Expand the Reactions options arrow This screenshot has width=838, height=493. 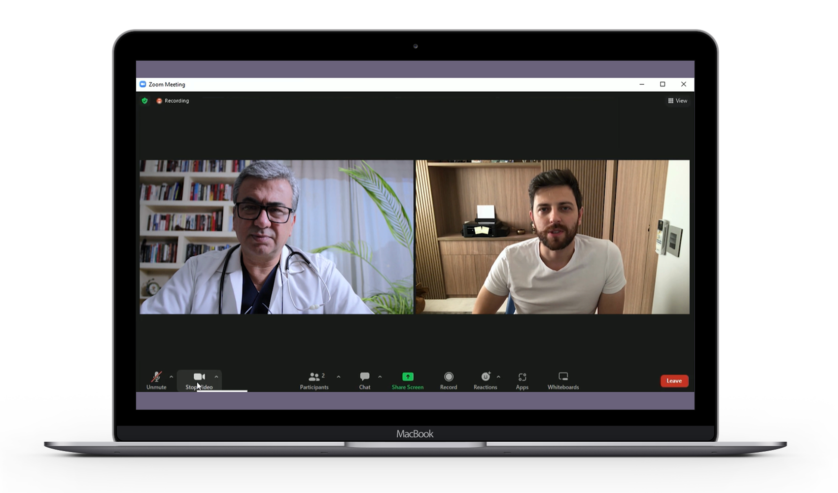point(498,377)
